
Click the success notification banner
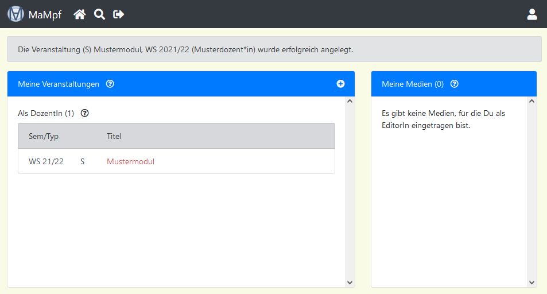tap(274, 49)
